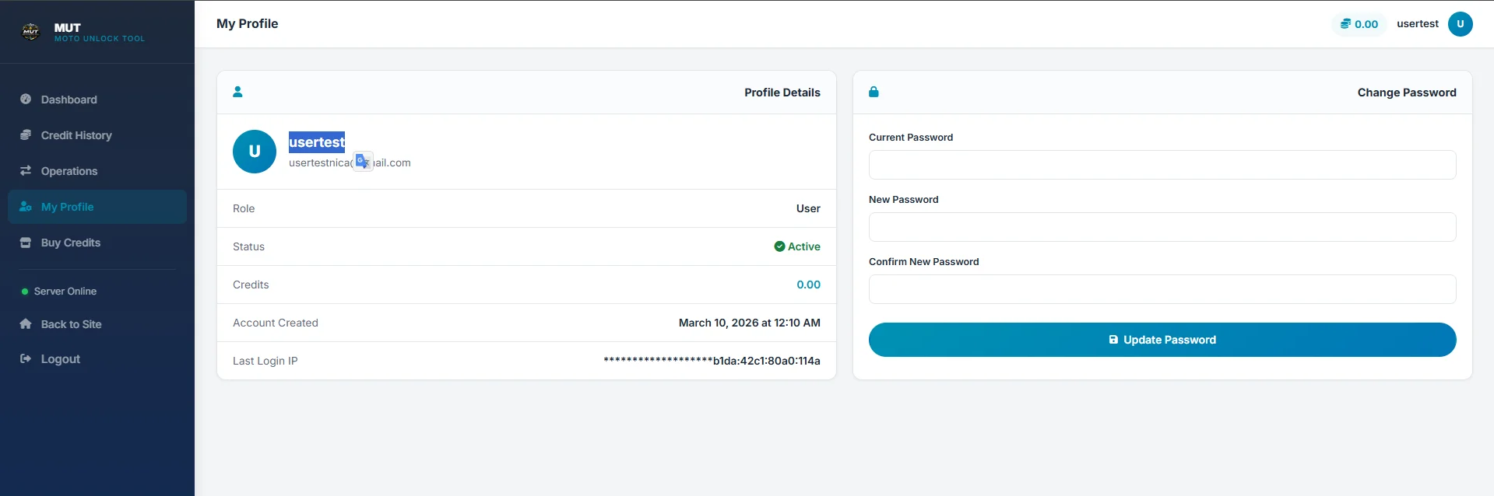Screen dimensions: 1494x496
Task: Click the MUT logo icon
Action: point(30,31)
